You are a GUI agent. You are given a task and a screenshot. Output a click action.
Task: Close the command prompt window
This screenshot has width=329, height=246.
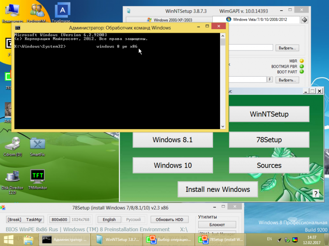[x=219, y=26]
